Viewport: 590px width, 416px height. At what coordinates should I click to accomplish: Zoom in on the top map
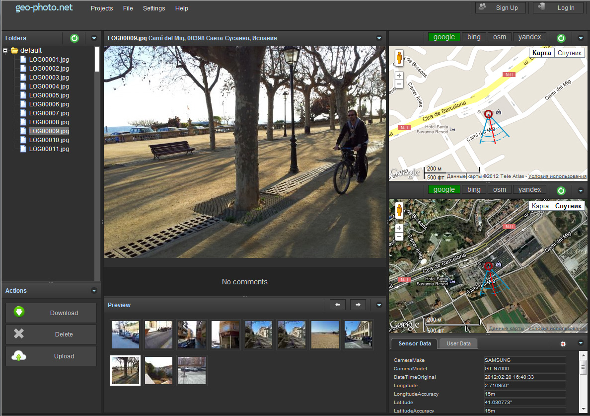pyautogui.click(x=399, y=76)
